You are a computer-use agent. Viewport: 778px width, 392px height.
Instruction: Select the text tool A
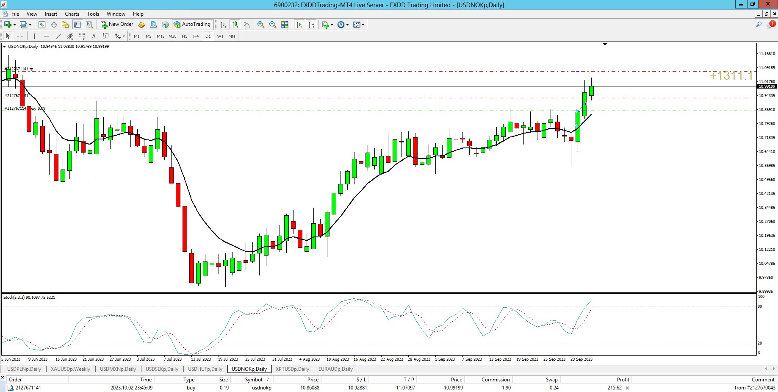[94, 36]
